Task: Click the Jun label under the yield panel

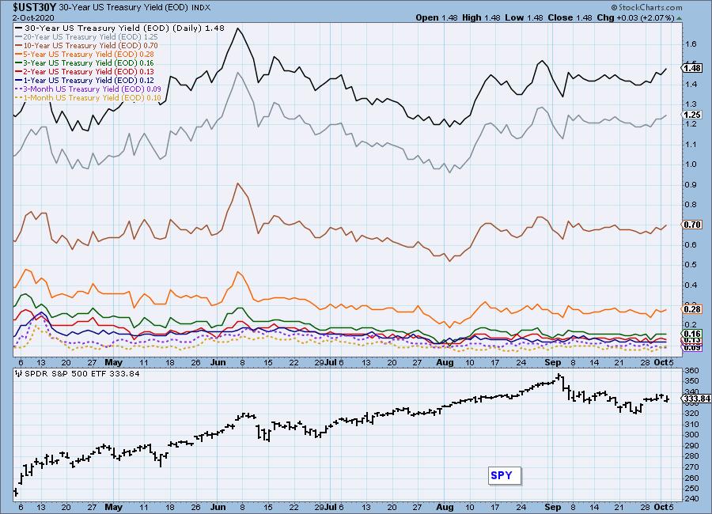Action: [x=218, y=362]
